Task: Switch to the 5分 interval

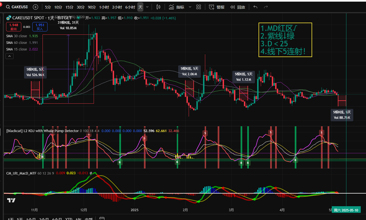Action: [x=48, y=7]
